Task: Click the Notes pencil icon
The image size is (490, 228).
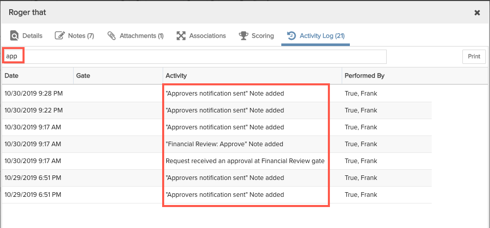Action: pos(59,36)
